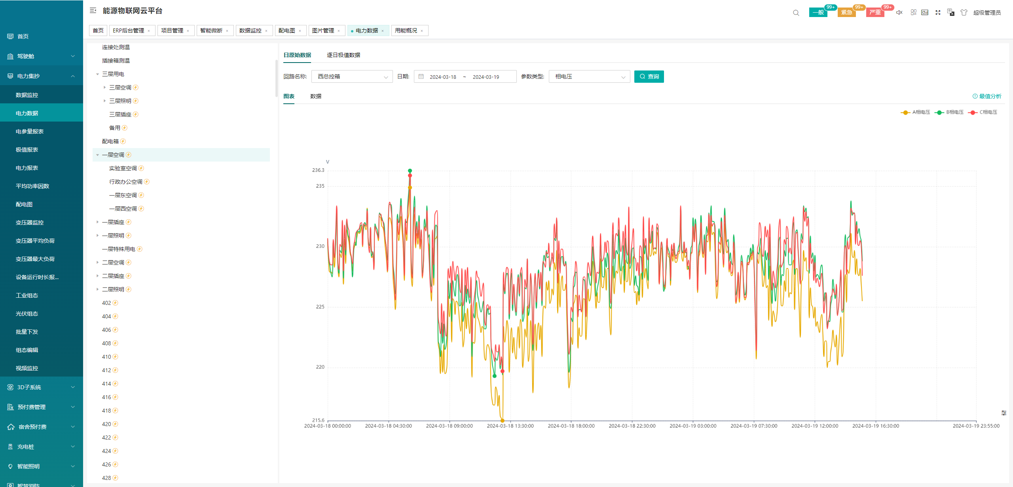The width and height of the screenshot is (1013, 487).
Task: Click the calendar icon in date field
Action: click(421, 76)
